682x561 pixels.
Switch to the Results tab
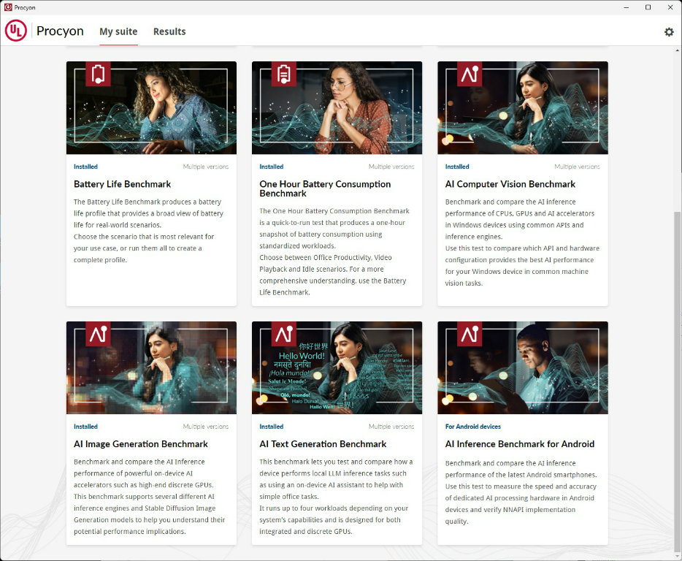tap(169, 31)
